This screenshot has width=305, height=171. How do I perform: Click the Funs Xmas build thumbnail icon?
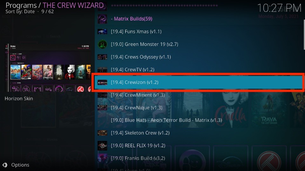[x=102, y=32]
